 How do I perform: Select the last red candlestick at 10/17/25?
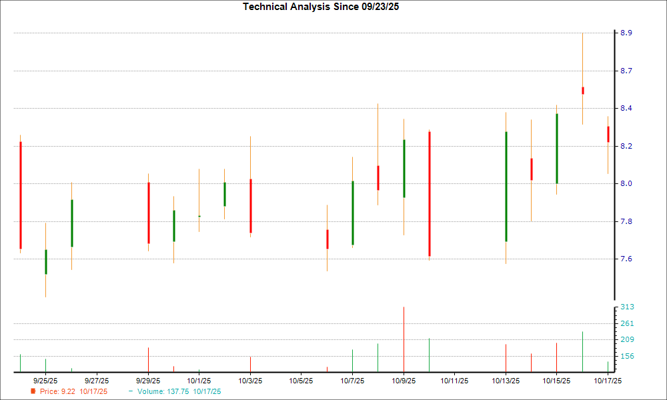click(x=608, y=134)
